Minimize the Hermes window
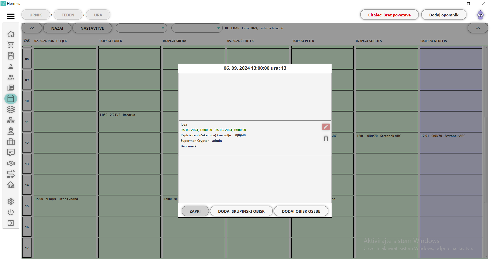This screenshot has height=263, width=491. pyautogui.click(x=454, y=3)
